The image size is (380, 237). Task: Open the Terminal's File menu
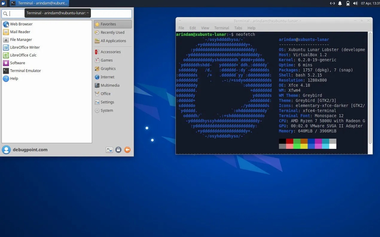click(x=181, y=28)
